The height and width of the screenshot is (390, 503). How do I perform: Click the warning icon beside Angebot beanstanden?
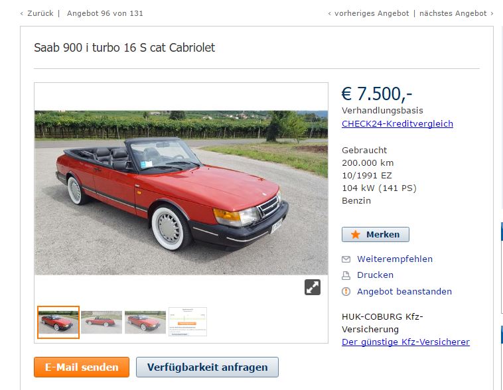346,292
